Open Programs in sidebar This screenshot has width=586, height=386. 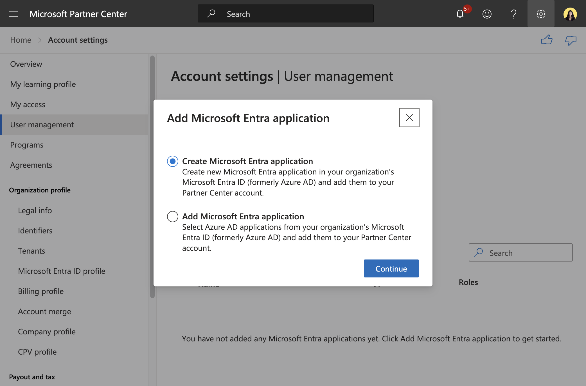(74, 145)
